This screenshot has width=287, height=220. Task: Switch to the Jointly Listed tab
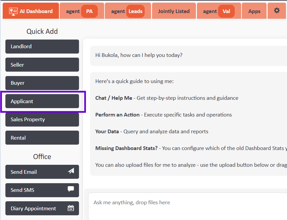(174, 11)
